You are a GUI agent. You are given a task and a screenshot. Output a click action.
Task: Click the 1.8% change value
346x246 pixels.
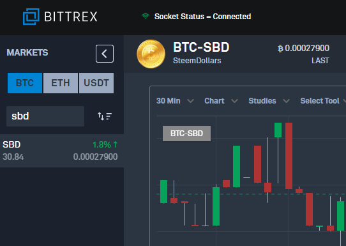click(102, 145)
